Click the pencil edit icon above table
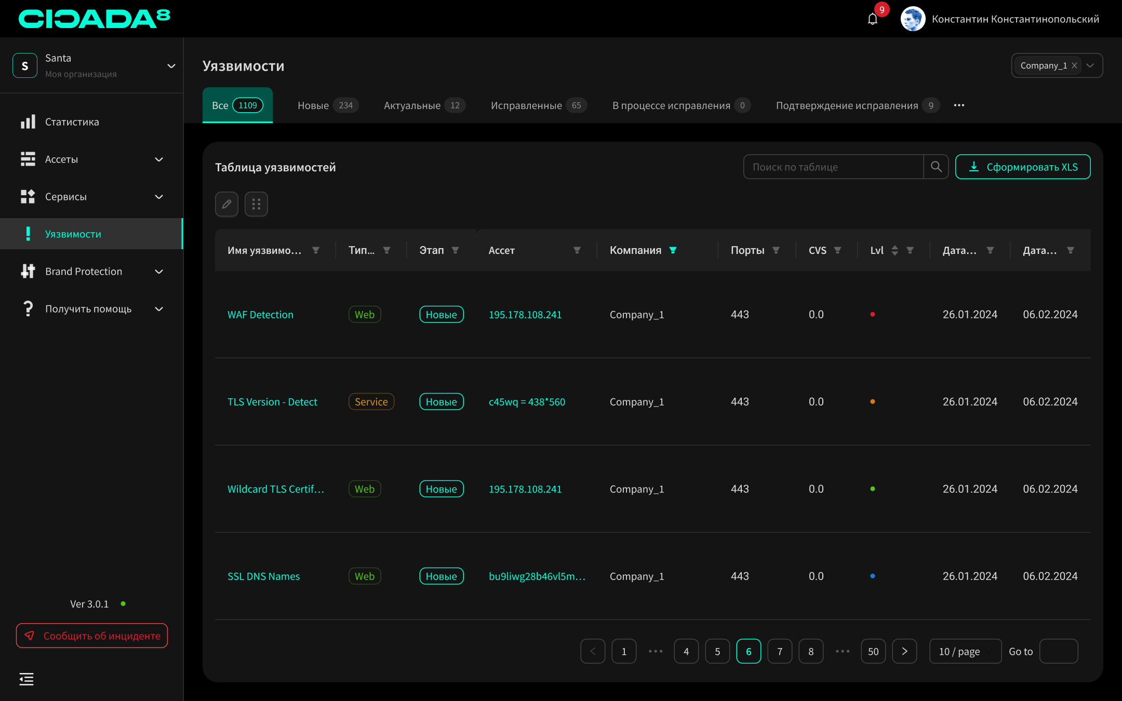 tap(226, 204)
